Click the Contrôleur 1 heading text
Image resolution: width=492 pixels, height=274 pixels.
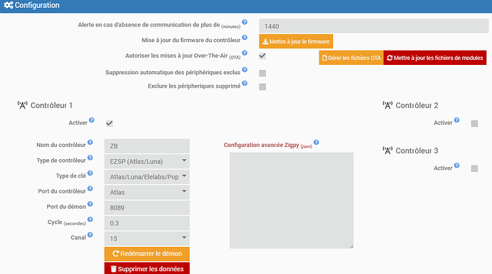point(51,106)
